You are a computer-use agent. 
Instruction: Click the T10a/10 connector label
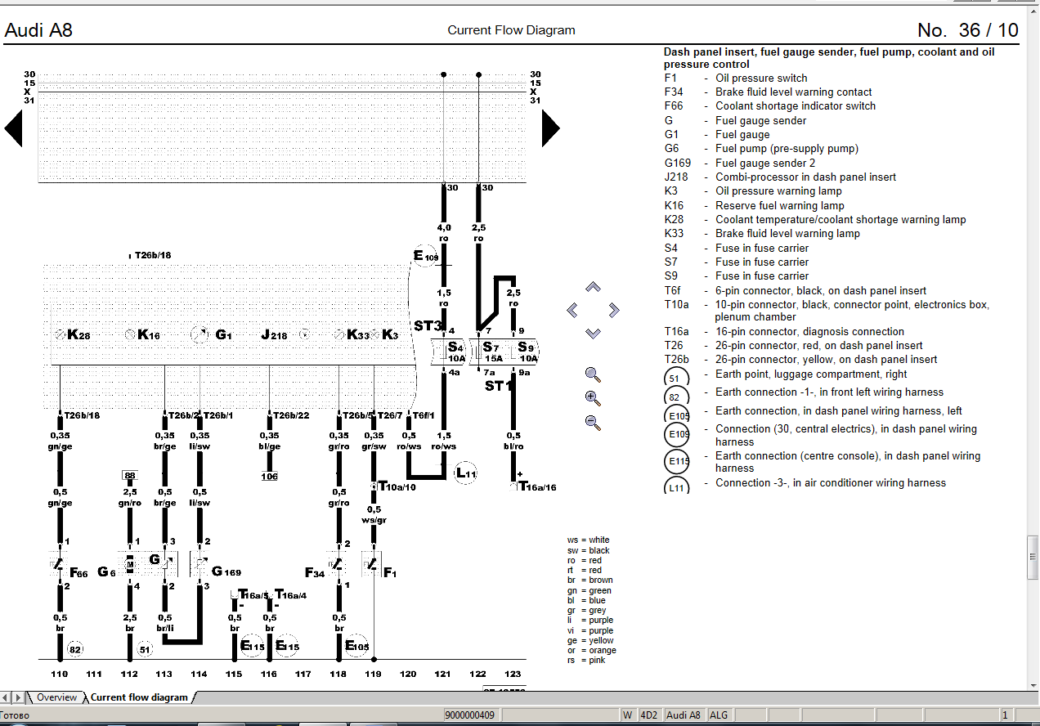point(397,486)
